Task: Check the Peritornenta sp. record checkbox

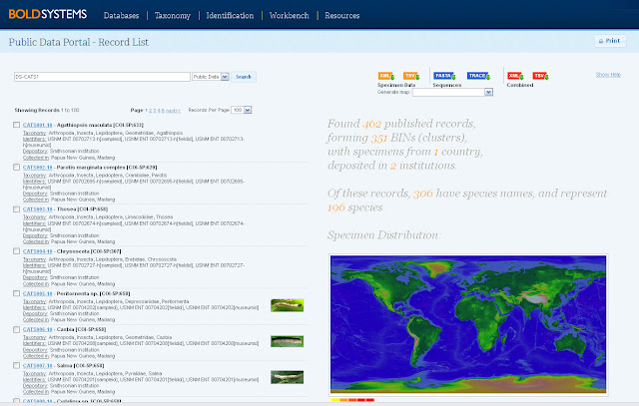Action: tap(16, 293)
